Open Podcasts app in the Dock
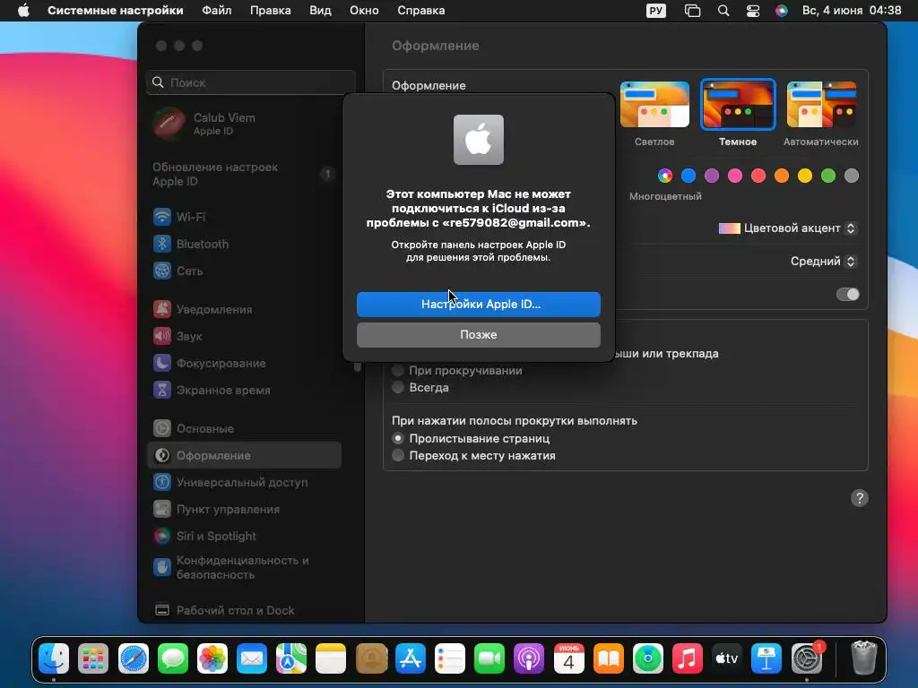Viewport: 918px width, 688px height. 529,659
